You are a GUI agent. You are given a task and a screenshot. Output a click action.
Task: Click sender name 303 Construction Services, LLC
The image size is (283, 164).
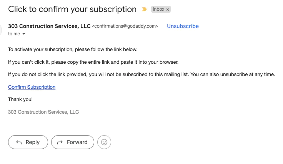coord(49,26)
